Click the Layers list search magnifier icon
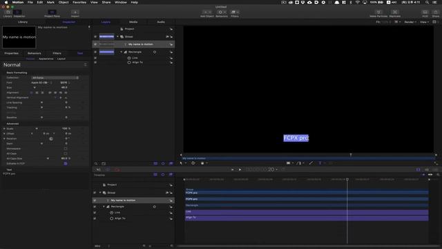This screenshot has height=249, width=442. pyautogui.click(x=96, y=163)
